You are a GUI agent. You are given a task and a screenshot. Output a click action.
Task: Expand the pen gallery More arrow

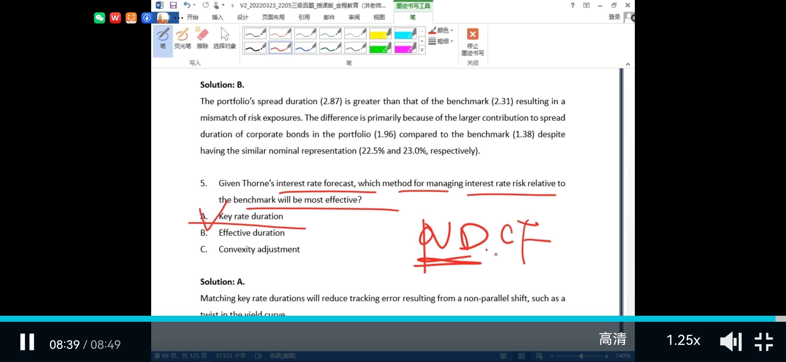(x=422, y=50)
